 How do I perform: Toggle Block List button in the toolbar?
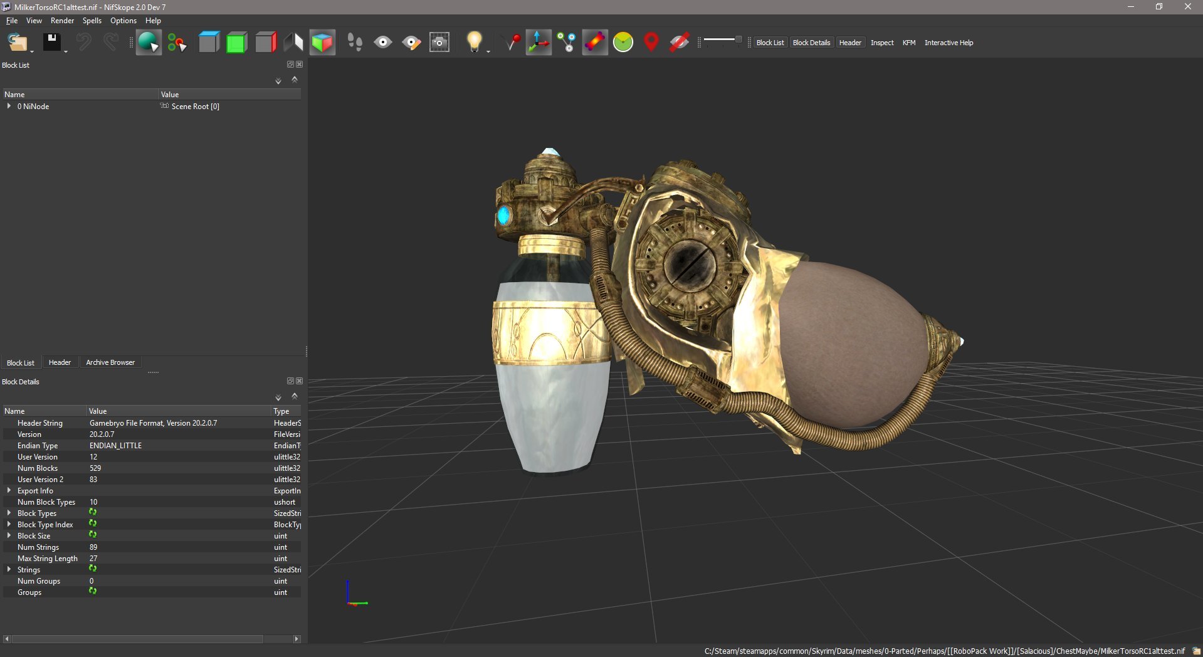pos(770,43)
